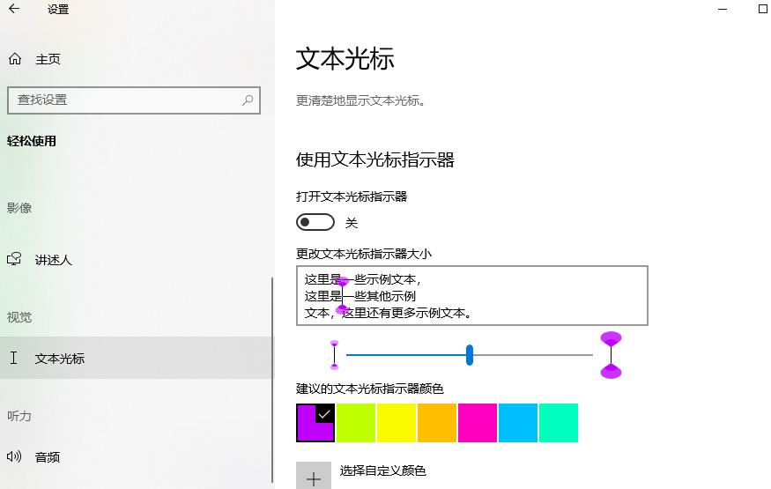This screenshot has width=771, height=489.
Task: Pick the magenta pink color swatch
Action: 478,423
